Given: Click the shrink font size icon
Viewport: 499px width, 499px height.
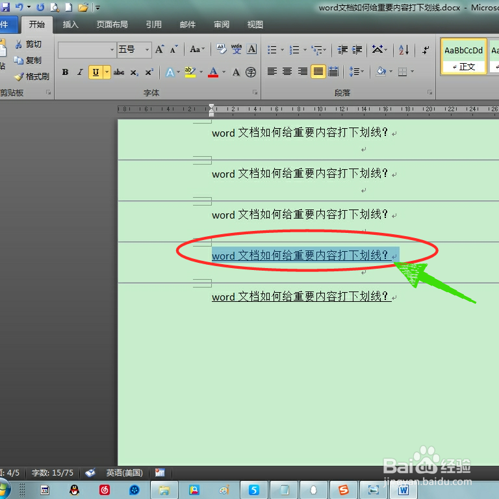Looking at the screenshot, I should pyautogui.click(x=173, y=49).
